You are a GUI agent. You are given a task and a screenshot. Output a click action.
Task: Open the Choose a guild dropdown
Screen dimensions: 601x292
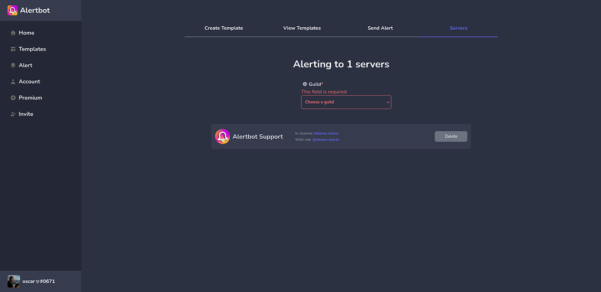(x=346, y=102)
